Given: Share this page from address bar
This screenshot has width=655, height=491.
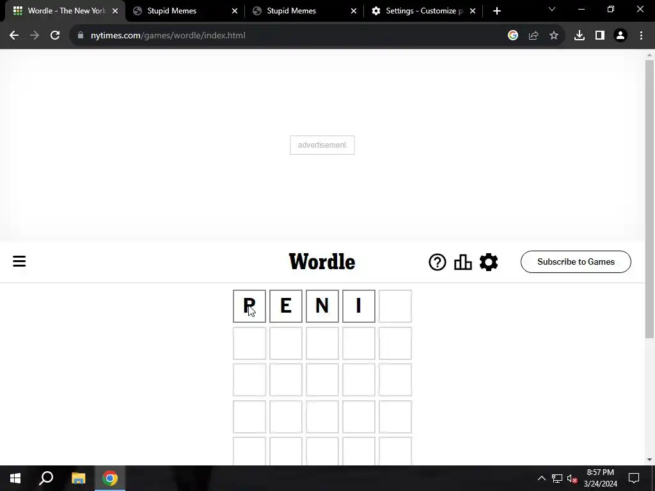Looking at the screenshot, I should tap(533, 36).
